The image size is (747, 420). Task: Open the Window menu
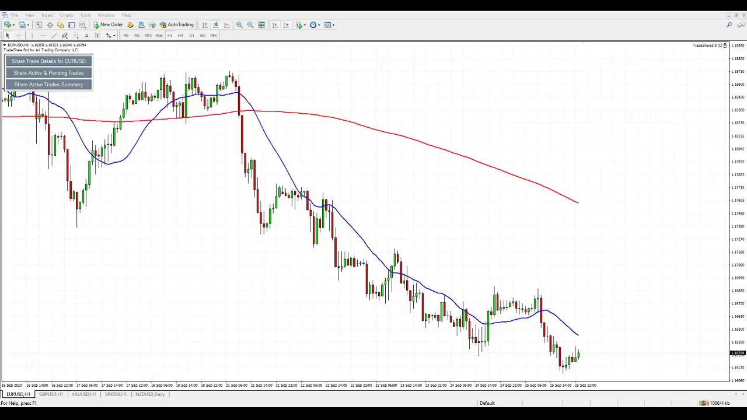[106, 15]
